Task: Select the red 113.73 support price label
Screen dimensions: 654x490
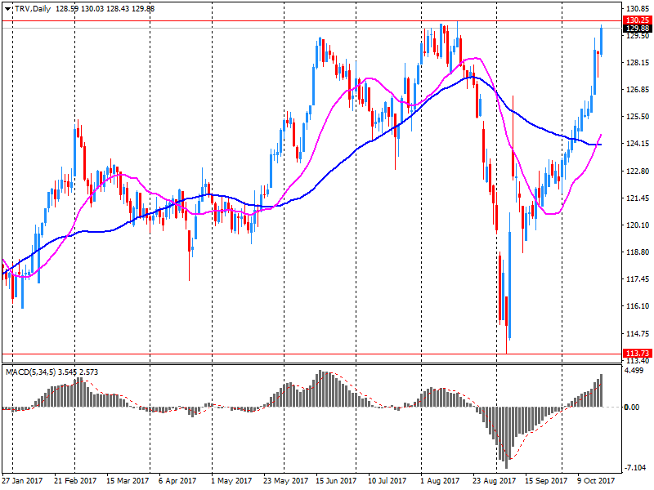Action: 637,354
